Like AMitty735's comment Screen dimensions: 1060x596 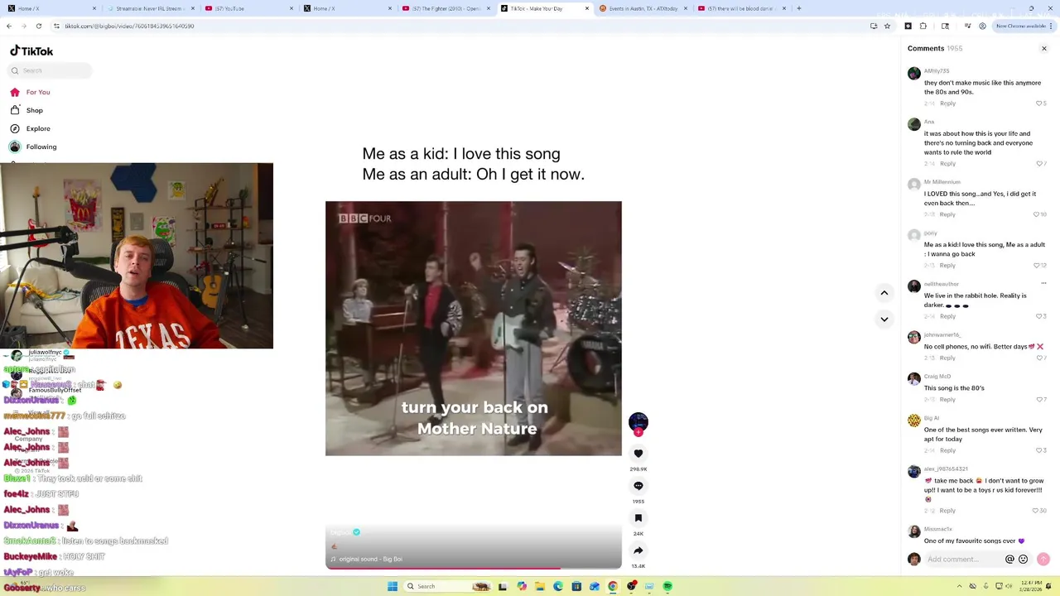(x=1041, y=103)
